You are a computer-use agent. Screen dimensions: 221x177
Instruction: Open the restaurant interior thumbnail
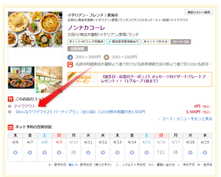tap(49, 80)
